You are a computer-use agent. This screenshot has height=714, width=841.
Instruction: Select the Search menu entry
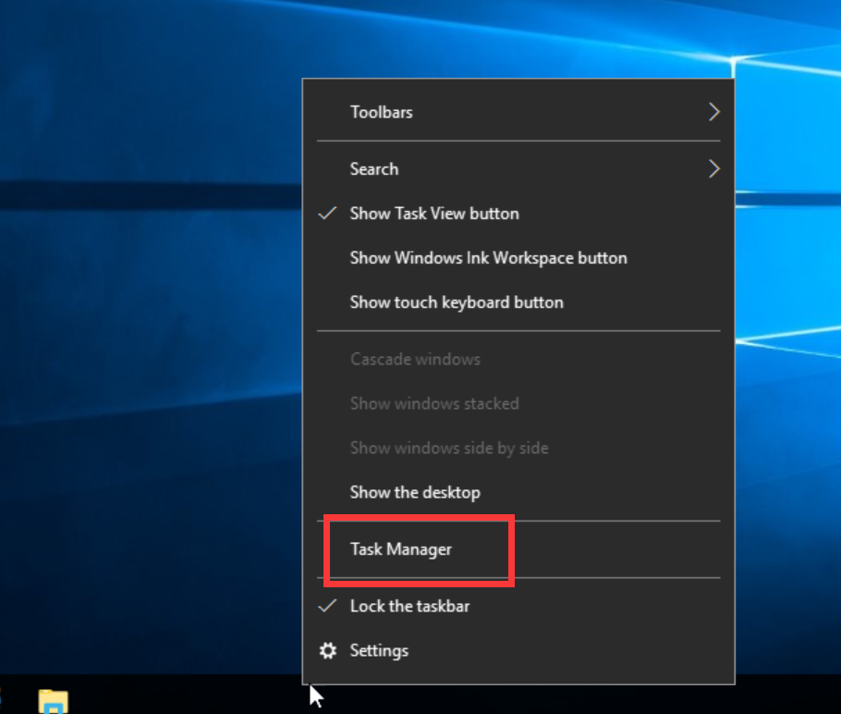pyautogui.click(x=374, y=169)
